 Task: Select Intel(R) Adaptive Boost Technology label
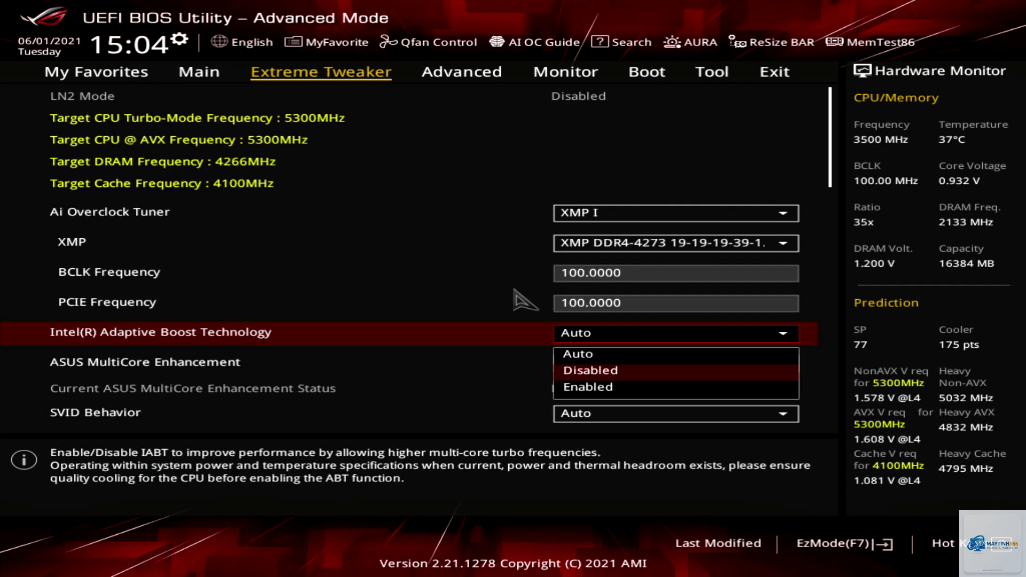click(160, 332)
